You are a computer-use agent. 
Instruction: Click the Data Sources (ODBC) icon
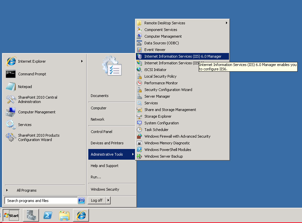[x=139, y=43]
